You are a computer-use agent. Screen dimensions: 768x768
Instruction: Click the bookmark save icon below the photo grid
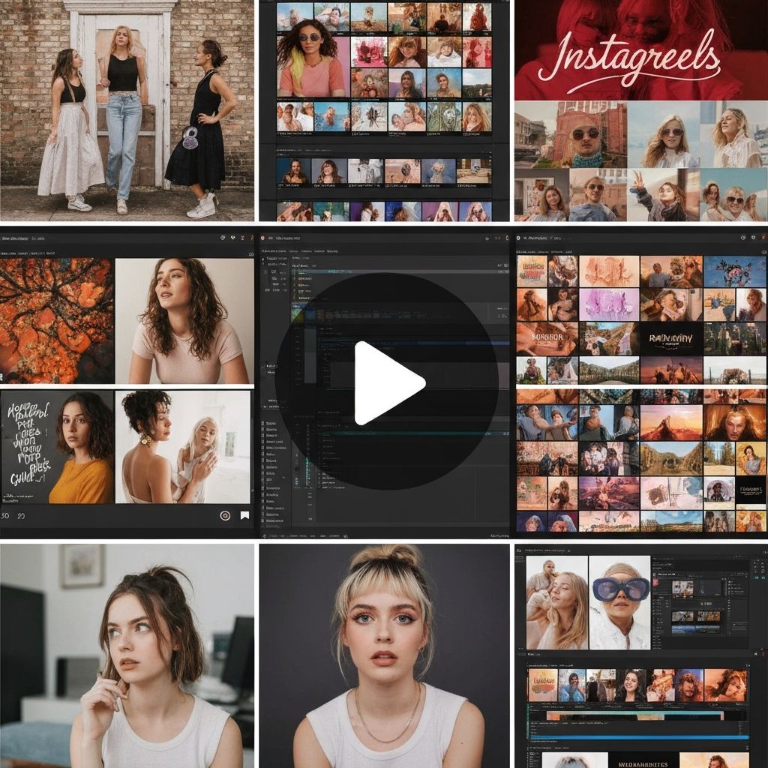pos(244,515)
